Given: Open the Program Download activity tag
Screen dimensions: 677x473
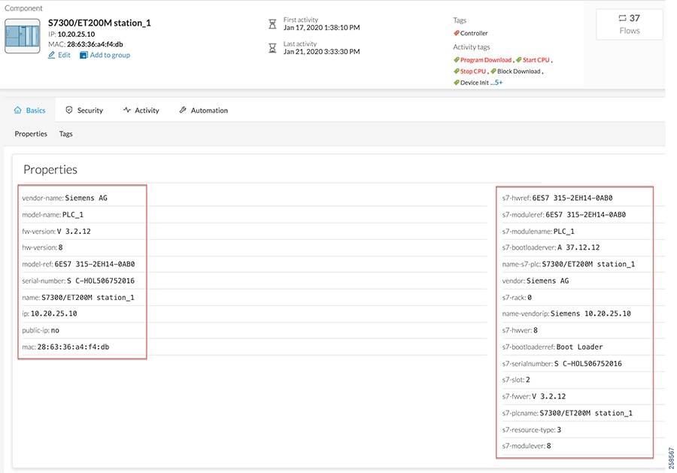Looking at the screenshot, I should 486,60.
